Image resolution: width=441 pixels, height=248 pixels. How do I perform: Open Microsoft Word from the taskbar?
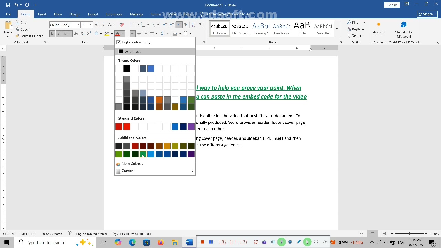tap(189, 242)
